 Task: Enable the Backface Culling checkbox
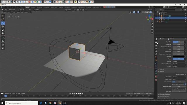pos(185,74)
